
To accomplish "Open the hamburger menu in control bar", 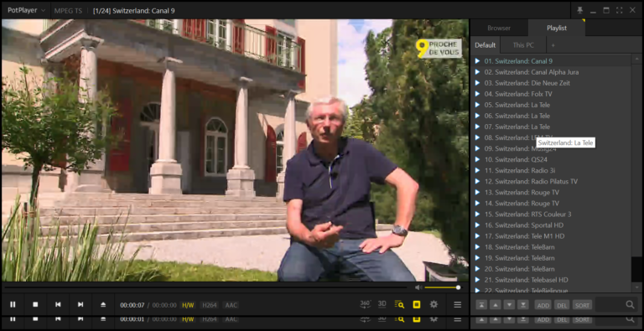I will pyautogui.click(x=458, y=305).
